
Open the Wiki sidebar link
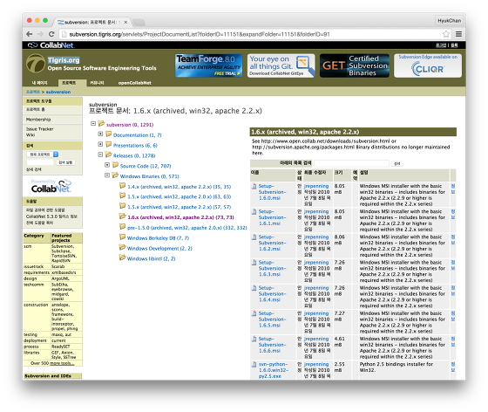coord(30,135)
